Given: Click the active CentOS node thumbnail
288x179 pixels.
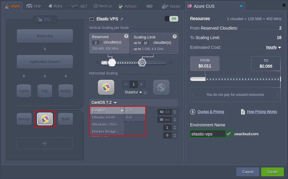Looking at the screenshot, I should 106,87.
